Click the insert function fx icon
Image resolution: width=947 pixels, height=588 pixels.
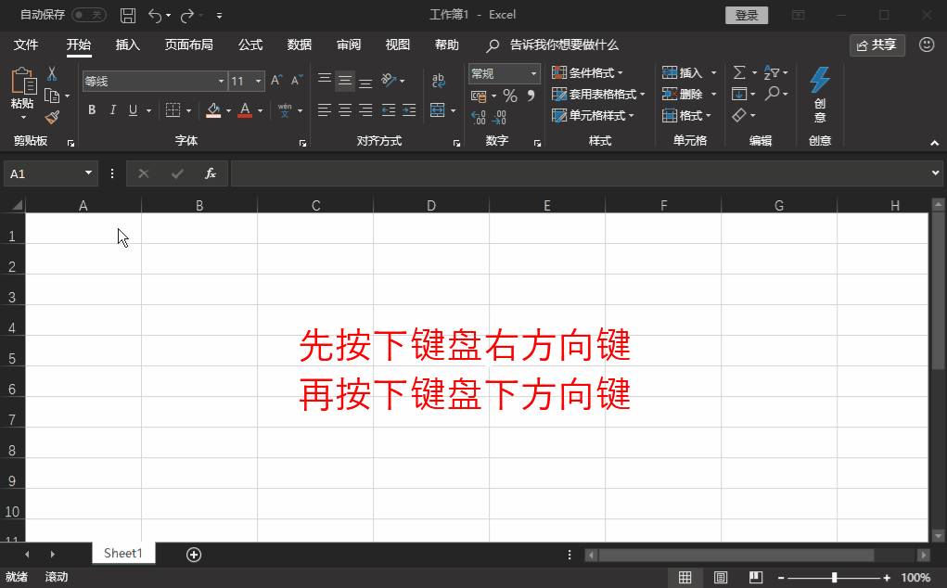[x=211, y=173]
